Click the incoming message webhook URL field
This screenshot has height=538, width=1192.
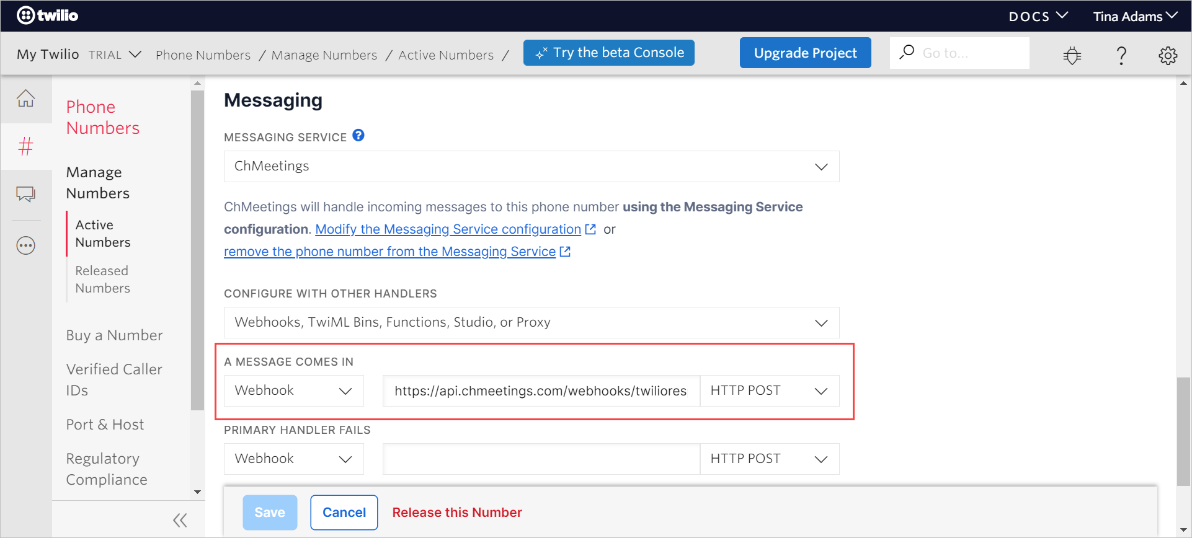coord(541,390)
